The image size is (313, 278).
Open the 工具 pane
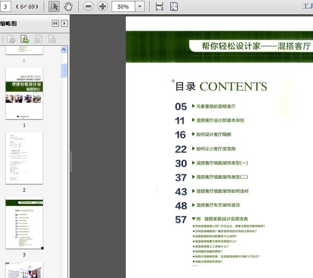coord(307,7)
